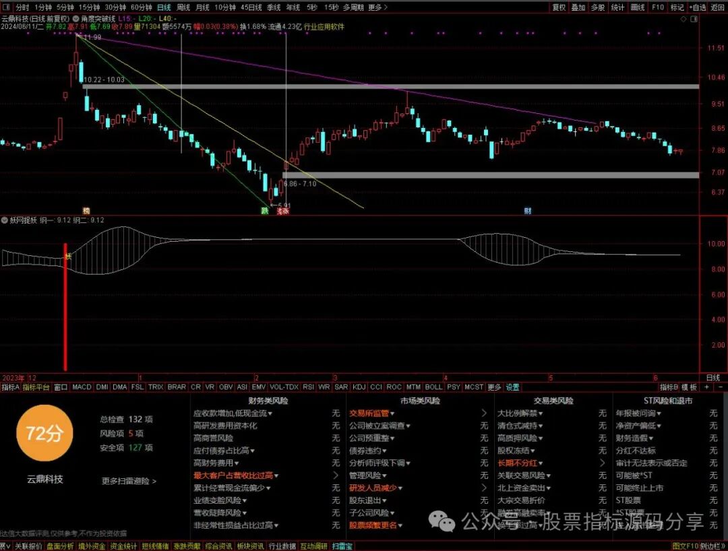Switch to the 分时 chart period
The width and height of the screenshot is (728, 551).
[x=22, y=7]
